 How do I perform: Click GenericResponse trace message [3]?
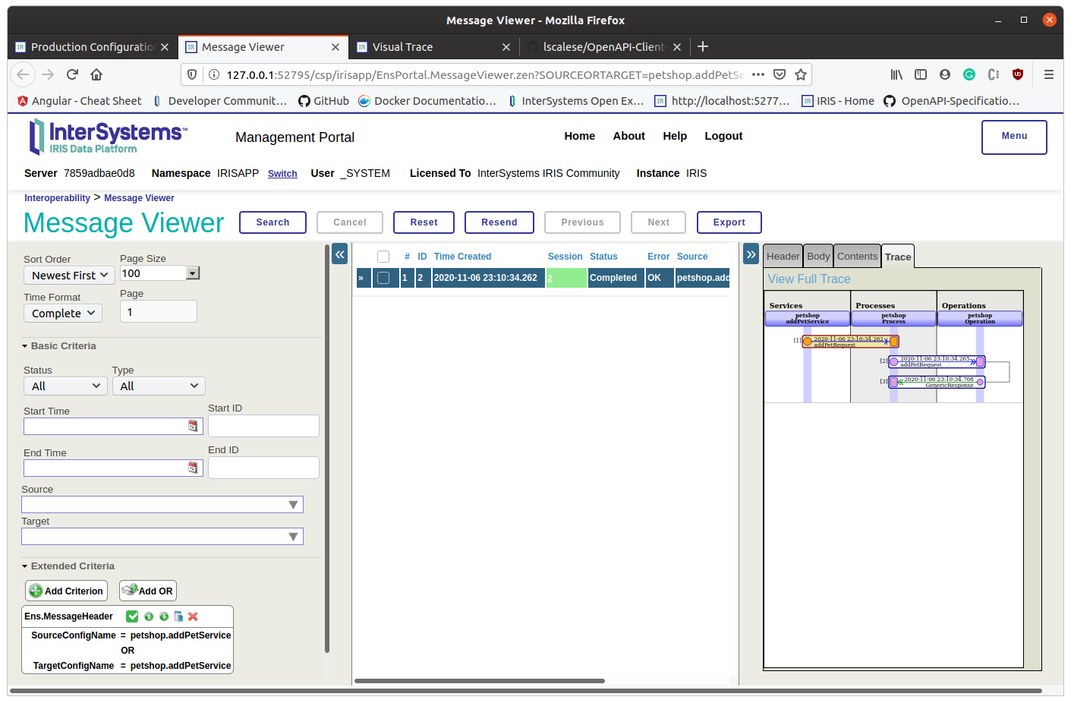937,382
